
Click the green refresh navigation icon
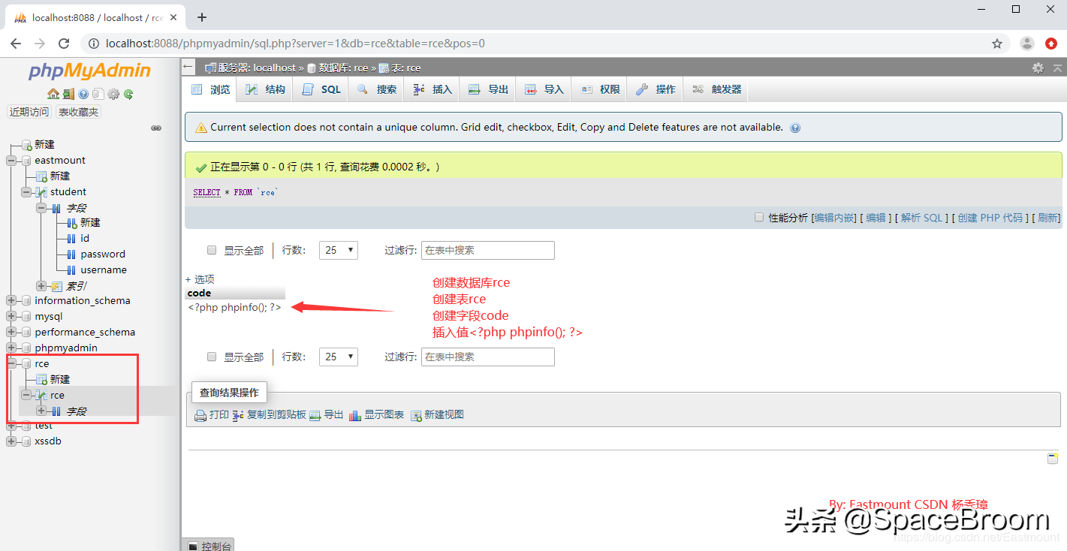click(128, 94)
